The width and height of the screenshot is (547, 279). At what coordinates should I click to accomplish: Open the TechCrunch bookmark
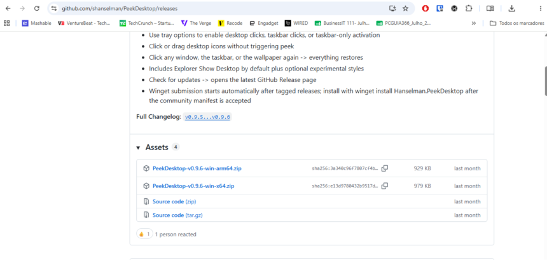pyautogui.click(x=146, y=23)
